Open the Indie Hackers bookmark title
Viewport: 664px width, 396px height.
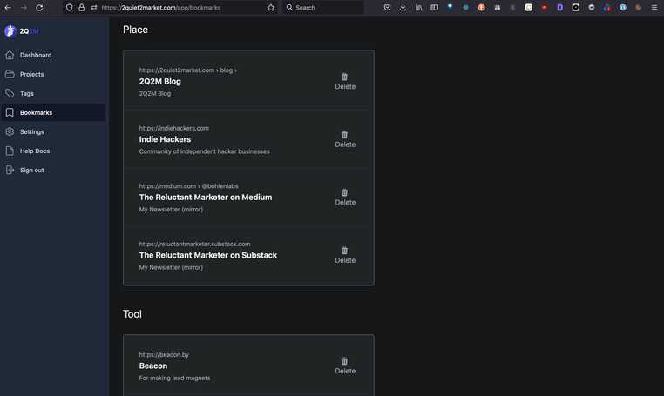coord(166,139)
